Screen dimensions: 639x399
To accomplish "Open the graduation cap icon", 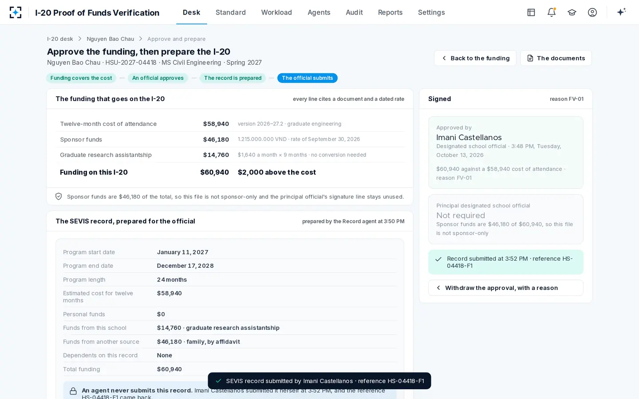I will (x=572, y=12).
